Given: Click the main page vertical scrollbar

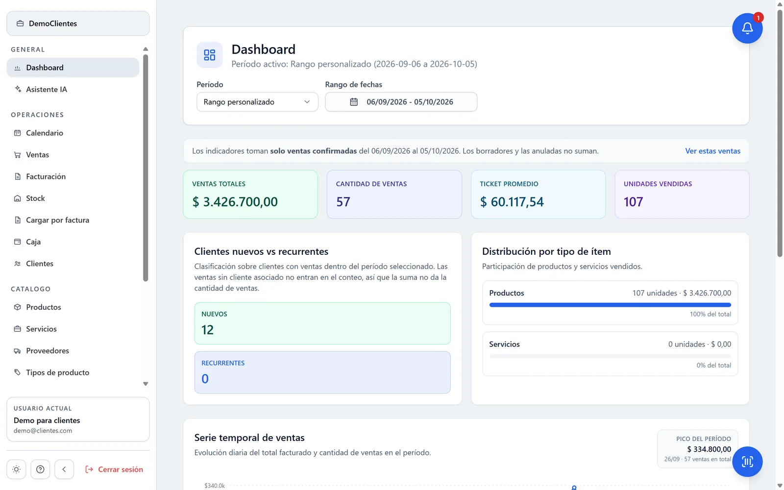Looking at the screenshot, I should coord(780,133).
